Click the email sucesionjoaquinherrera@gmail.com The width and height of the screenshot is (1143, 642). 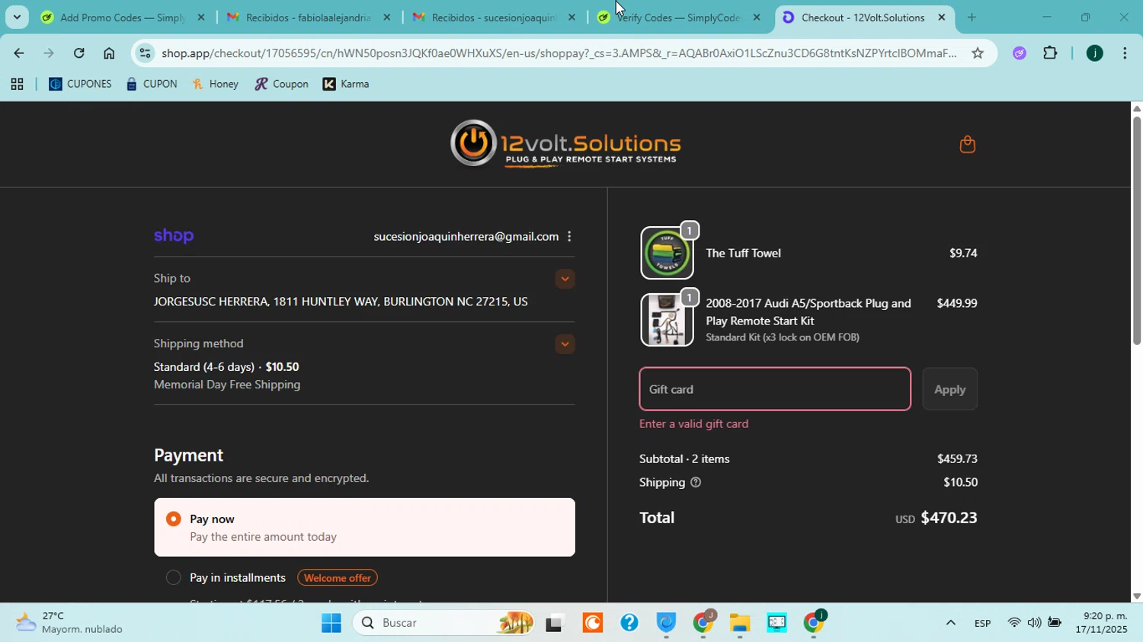coord(466,237)
